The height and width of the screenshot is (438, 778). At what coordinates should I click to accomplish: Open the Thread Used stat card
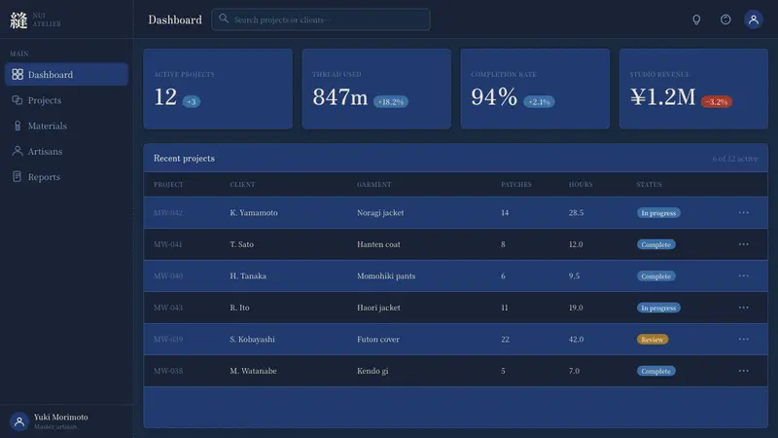click(x=376, y=89)
